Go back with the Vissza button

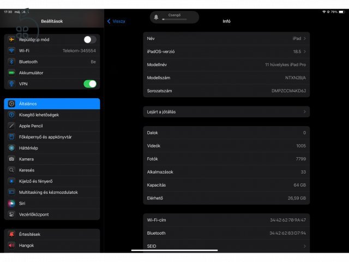tap(116, 21)
